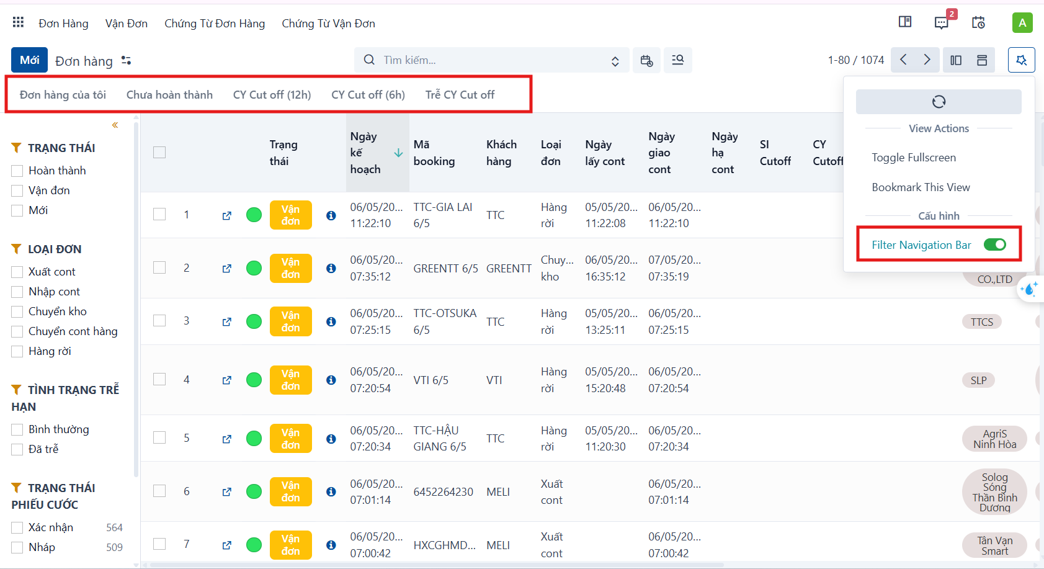Click the Tìm kiếm search field
This screenshot has height=569, width=1044.
[493, 60]
